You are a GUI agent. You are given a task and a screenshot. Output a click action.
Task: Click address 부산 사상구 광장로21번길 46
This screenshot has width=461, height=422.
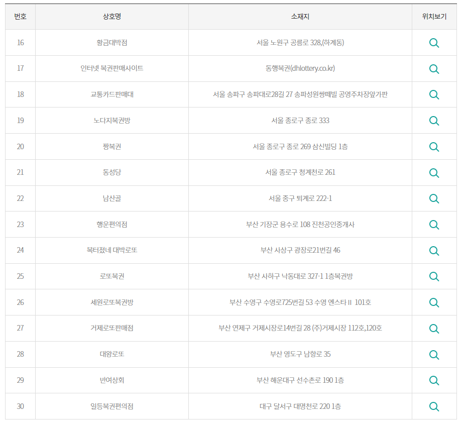[300, 250]
